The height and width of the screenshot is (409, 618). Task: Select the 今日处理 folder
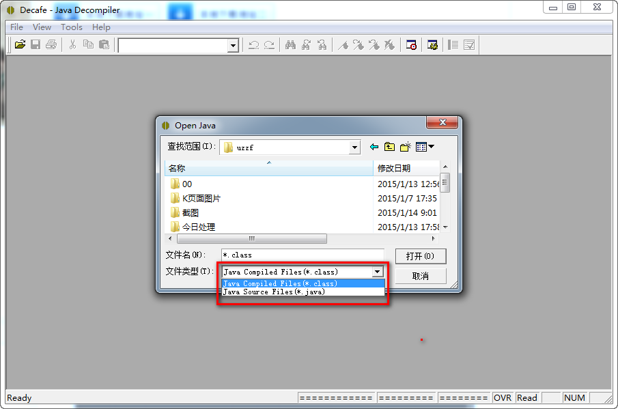click(193, 227)
